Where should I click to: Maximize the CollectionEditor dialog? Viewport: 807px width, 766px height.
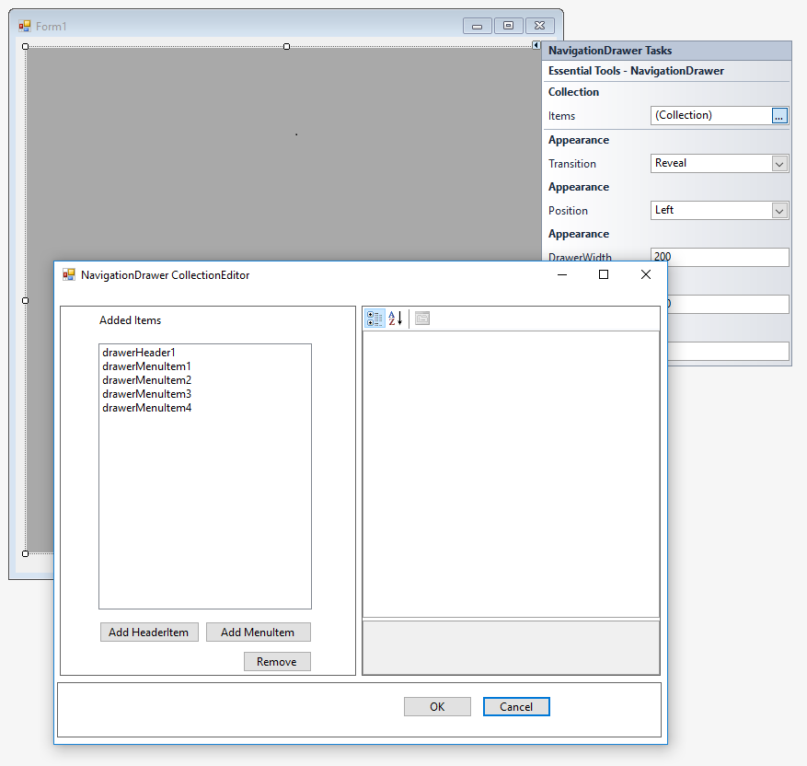point(604,275)
